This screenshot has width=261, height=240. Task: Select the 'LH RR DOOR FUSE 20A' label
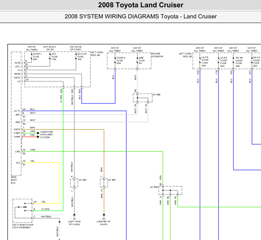pyautogui.click(x=224, y=62)
